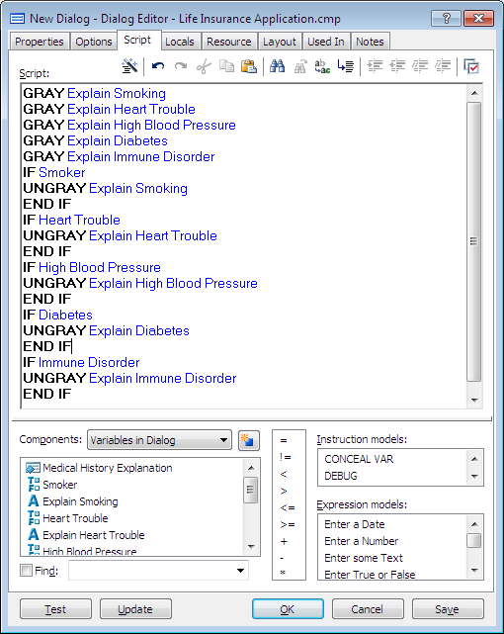Screen dimensions: 504x634
Task: Open Replace with the ab-ac icon
Action: pyautogui.click(x=322, y=66)
